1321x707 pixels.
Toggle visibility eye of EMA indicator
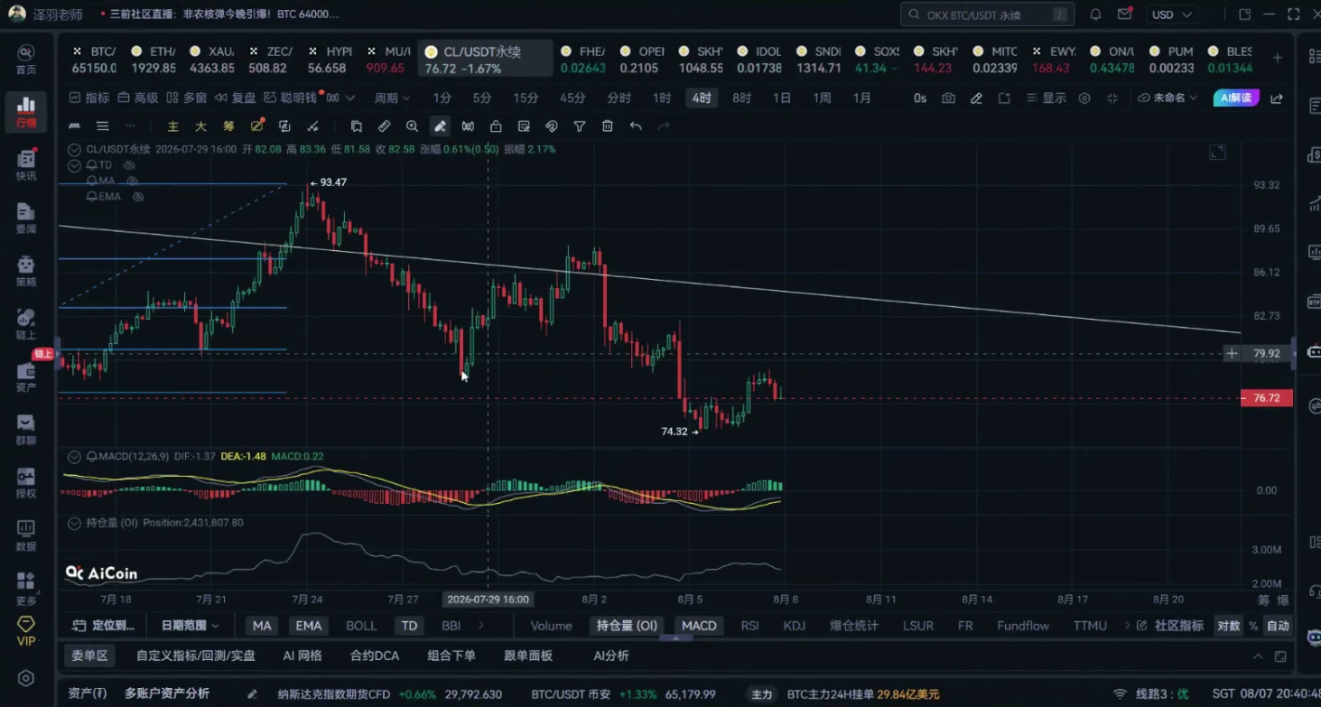coord(139,196)
